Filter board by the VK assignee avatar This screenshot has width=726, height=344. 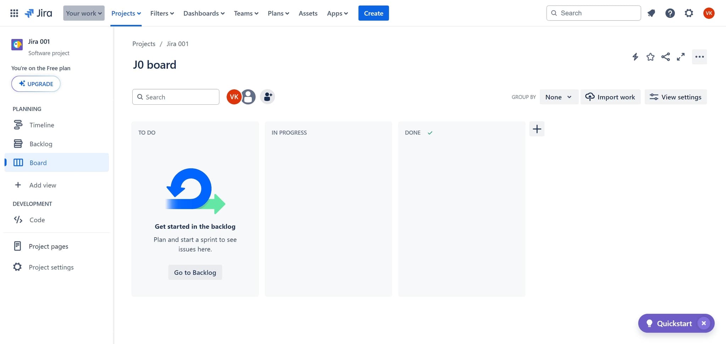234,97
